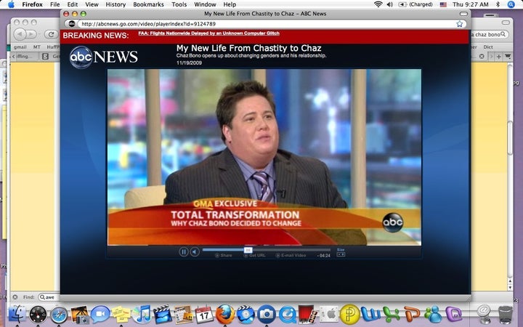Screen dimensions: 523x327
Task: Open iPhoto from the Dock
Action: (x=79, y=315)
